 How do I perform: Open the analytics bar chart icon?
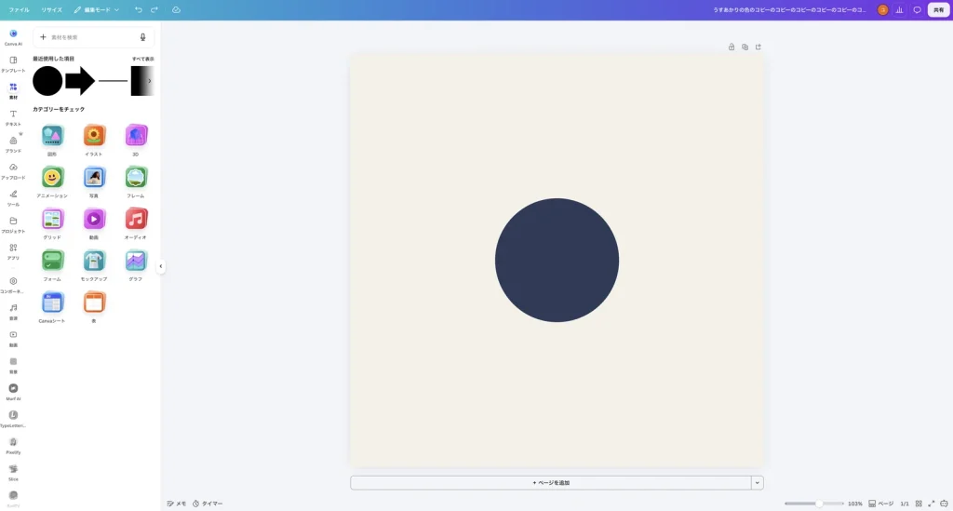(900, 9)
